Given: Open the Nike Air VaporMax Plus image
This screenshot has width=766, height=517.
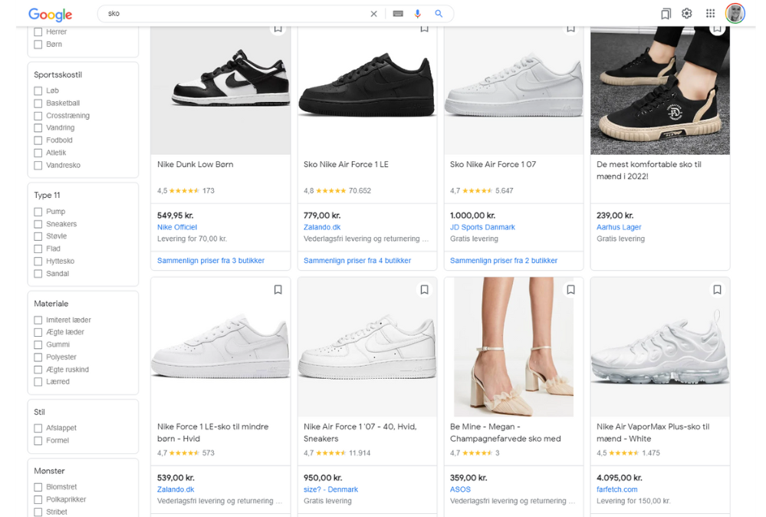Looking at the screenshot, I should tap(660, 347).
